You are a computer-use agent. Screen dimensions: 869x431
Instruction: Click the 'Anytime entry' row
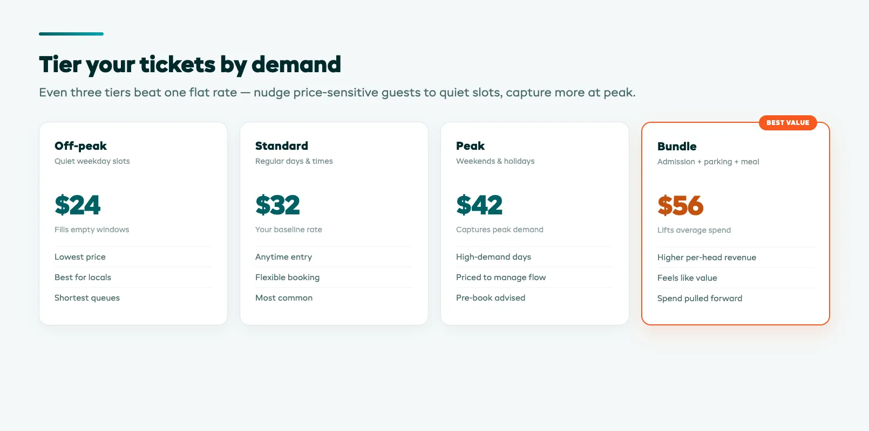coord(334,257)
